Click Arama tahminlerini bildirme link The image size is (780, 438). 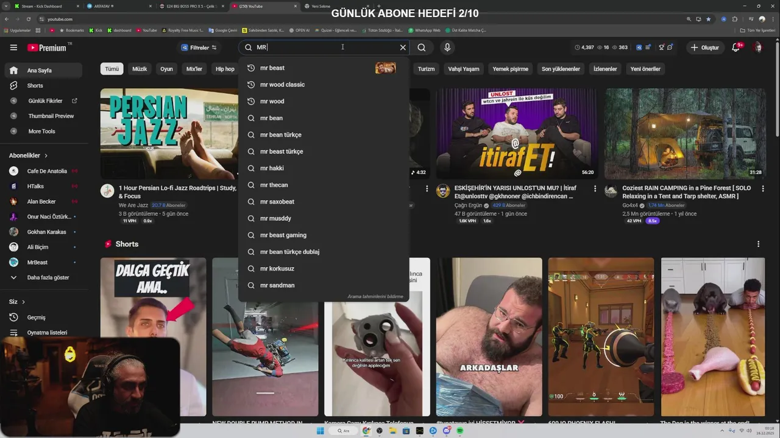point(375,297)
